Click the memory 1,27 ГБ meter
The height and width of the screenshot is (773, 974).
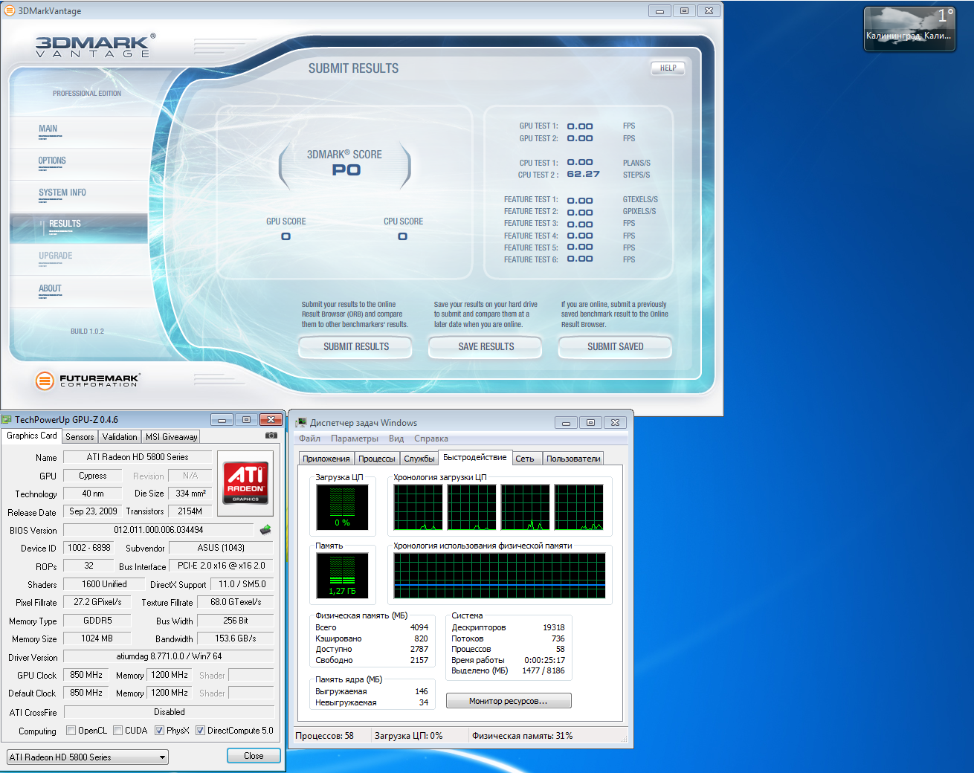coord(342,576)
